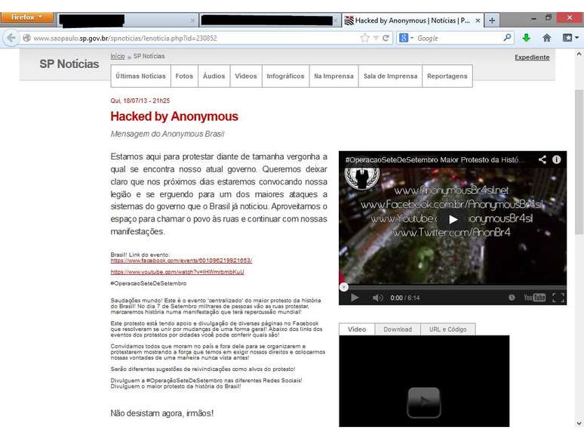Share the video using the share icon
584x439 pixels.
pyautogui.click(x=542, y=160)
